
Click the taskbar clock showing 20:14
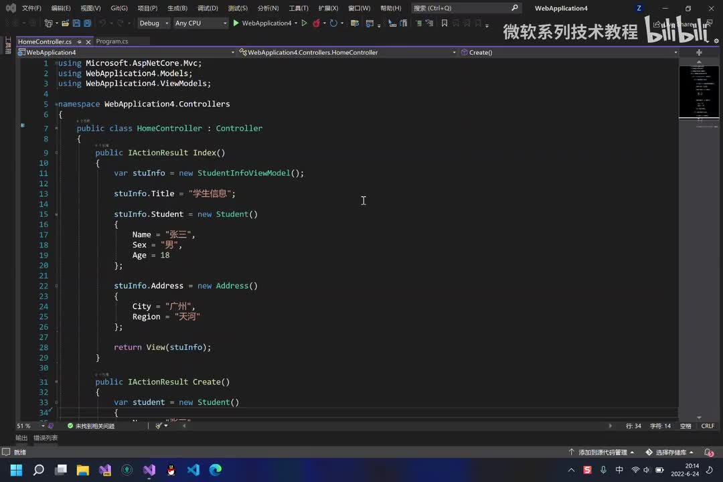pyautogui.click(x=686, y=470)
